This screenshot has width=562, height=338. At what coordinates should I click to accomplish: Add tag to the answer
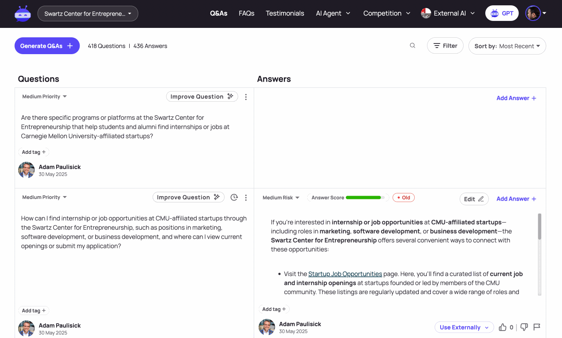coord(274,309)
